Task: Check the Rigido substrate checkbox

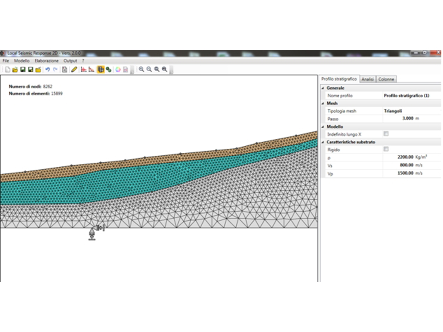Action: (386, 149)
